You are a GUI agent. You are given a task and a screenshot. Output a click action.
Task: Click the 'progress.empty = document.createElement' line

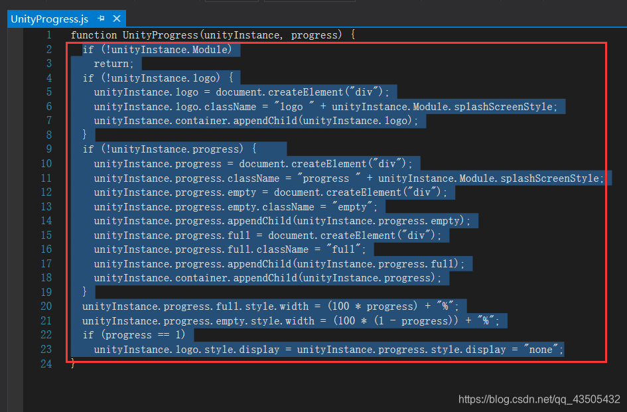click(x=270, y=192)
